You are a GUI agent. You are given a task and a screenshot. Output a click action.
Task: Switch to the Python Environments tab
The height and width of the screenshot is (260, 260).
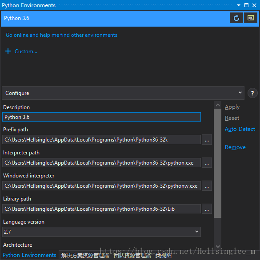tap(29, 255)
